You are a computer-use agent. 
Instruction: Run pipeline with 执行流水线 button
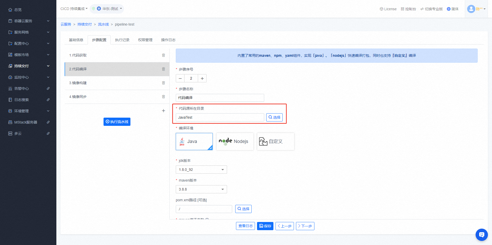(117, 122)
